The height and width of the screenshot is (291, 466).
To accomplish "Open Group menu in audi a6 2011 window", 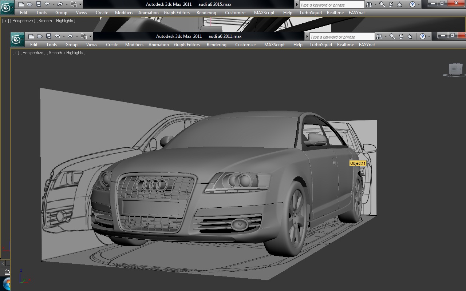I will 71,45.
